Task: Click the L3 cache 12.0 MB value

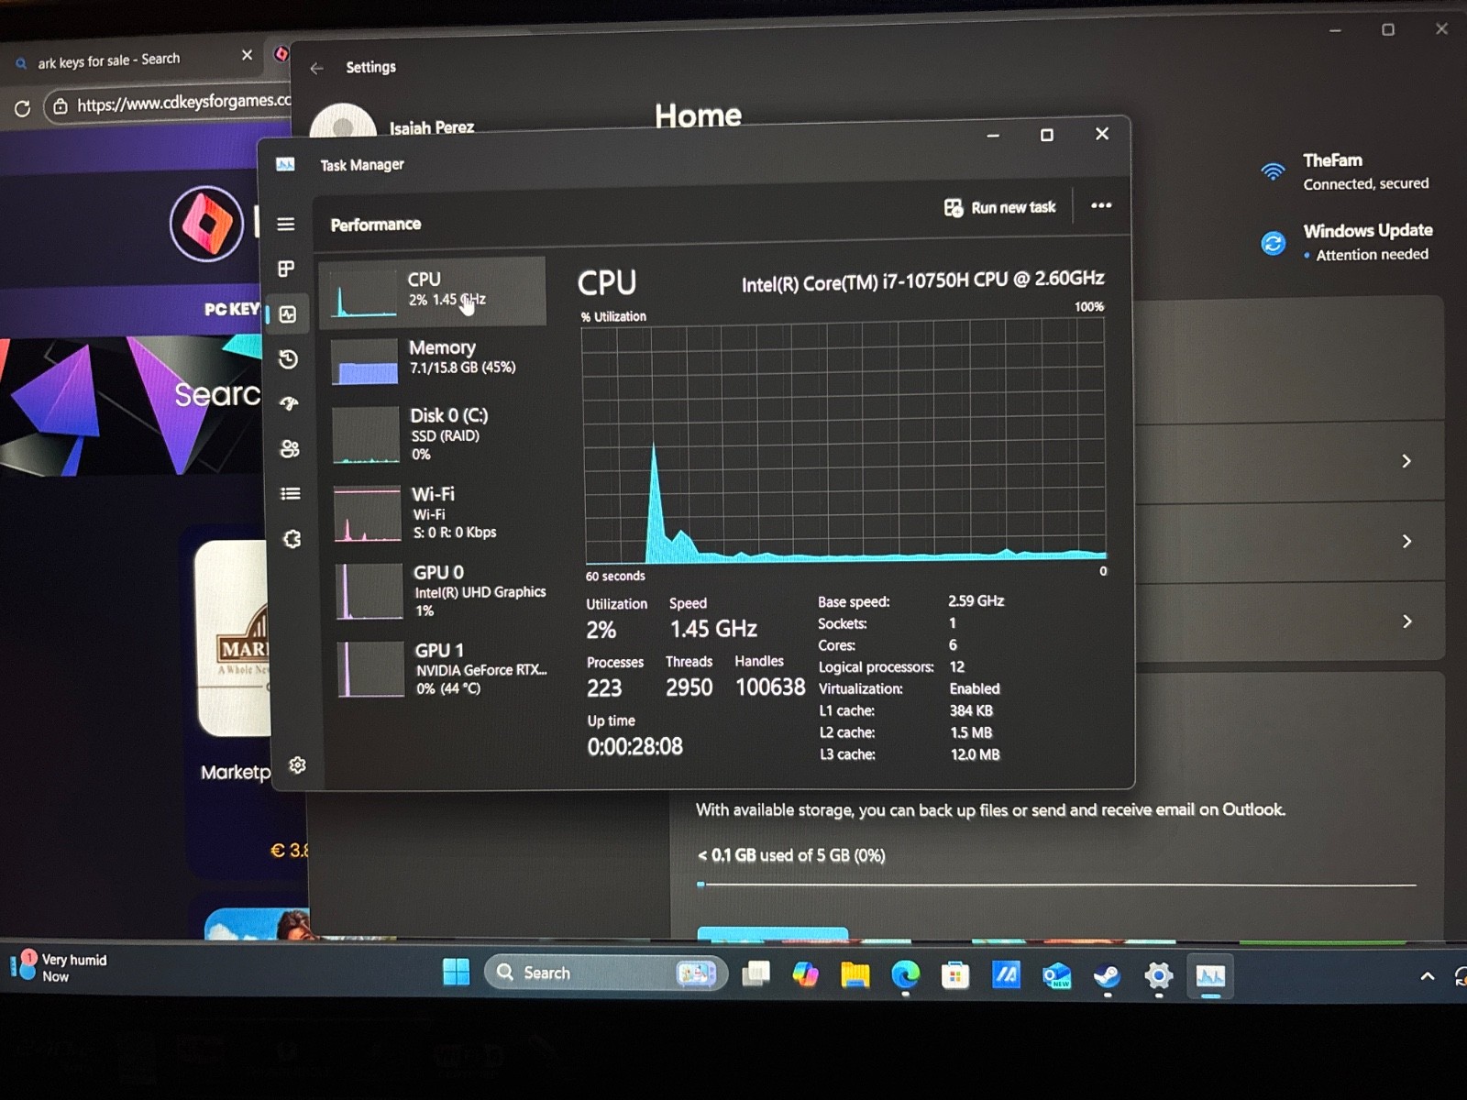Action: (x=976, y=754)
